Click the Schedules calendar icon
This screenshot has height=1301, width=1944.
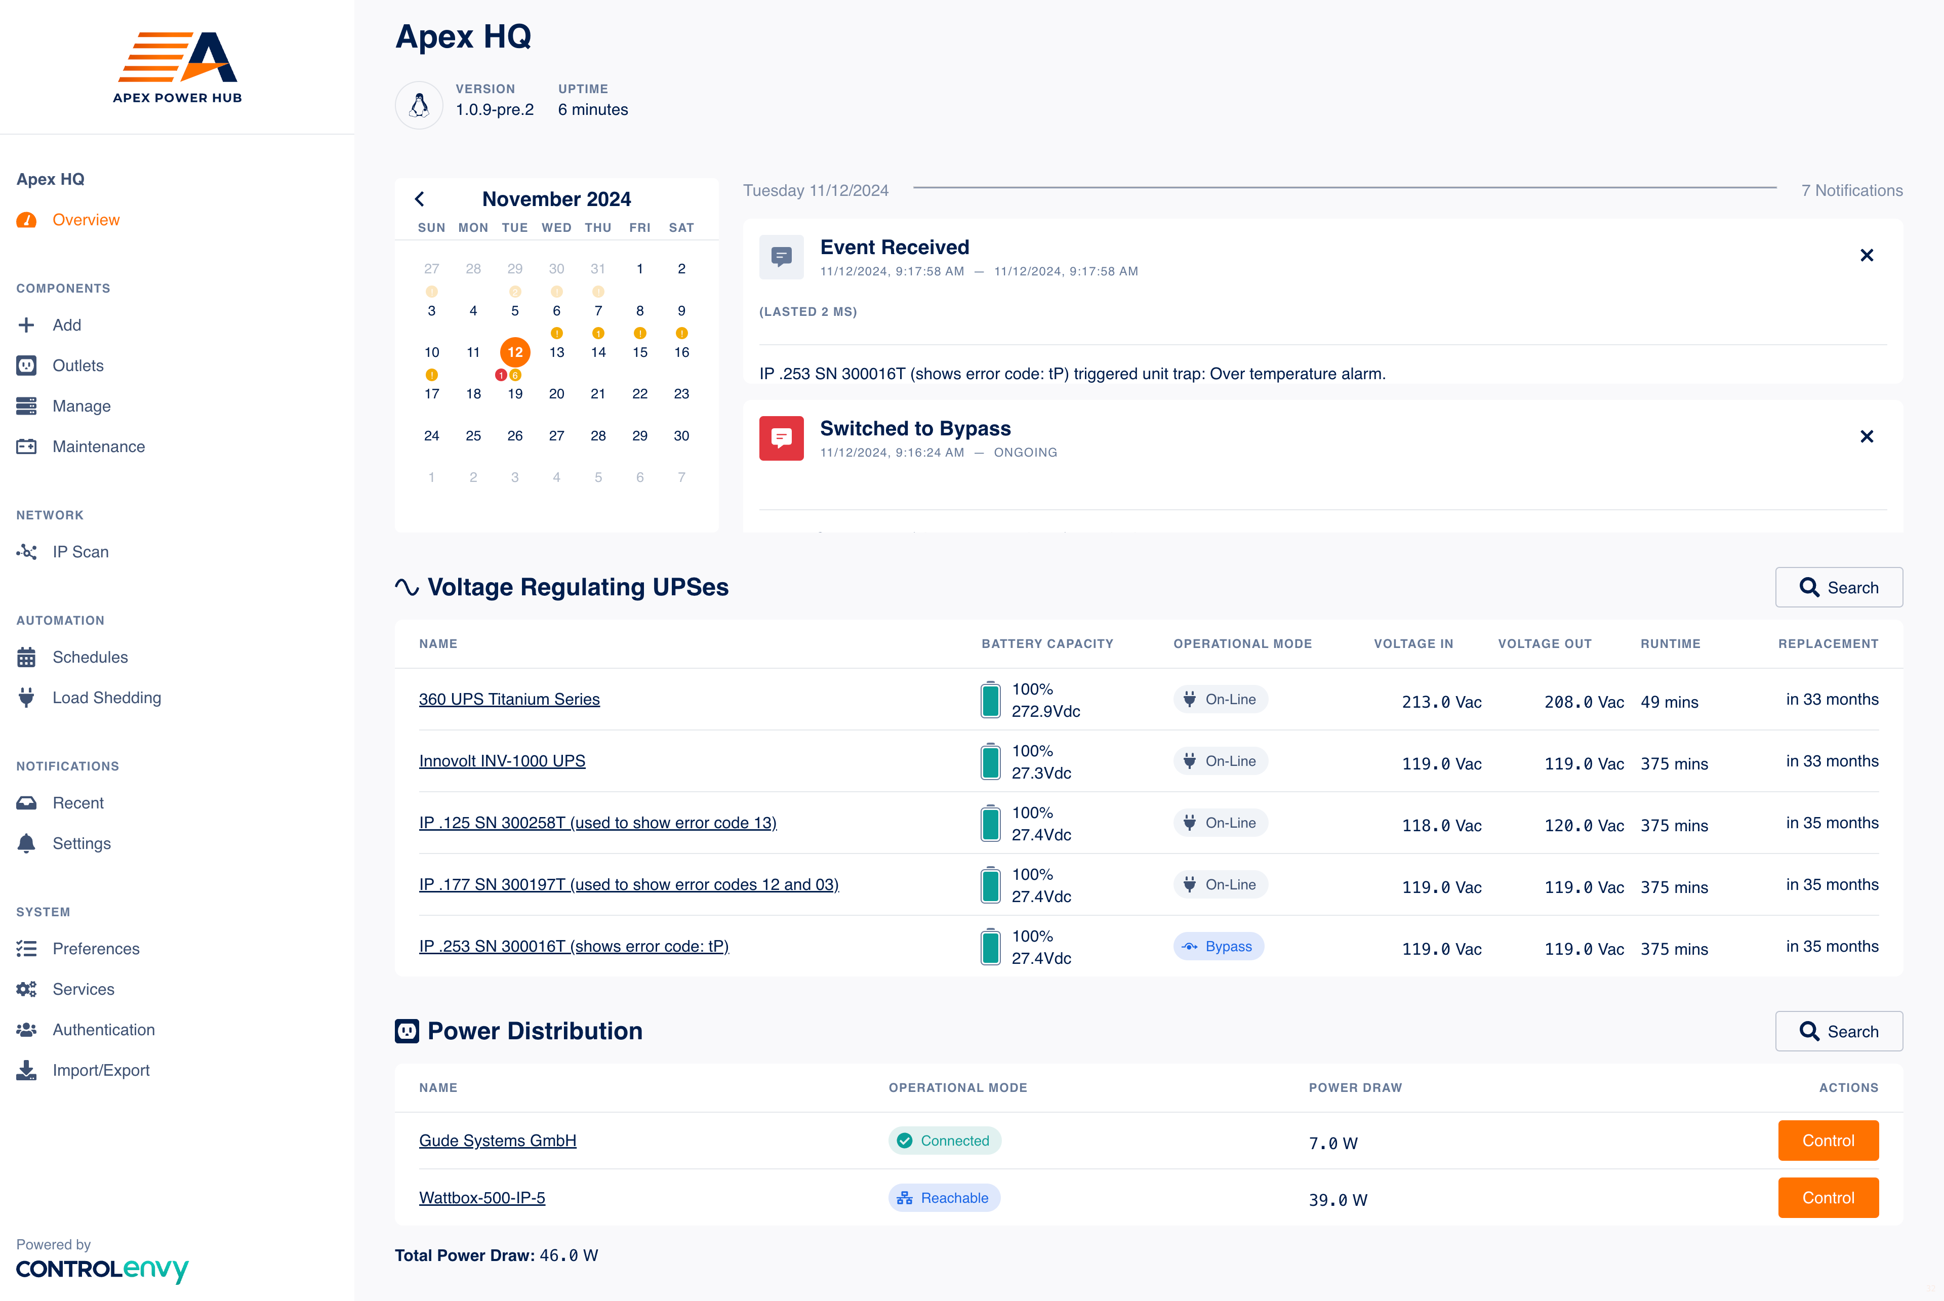tap(26, 657)
